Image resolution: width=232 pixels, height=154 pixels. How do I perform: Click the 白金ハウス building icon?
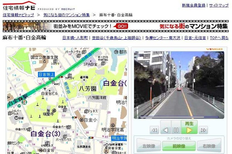[29, 129]
